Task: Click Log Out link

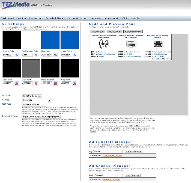Action: (x=136, y=18)
